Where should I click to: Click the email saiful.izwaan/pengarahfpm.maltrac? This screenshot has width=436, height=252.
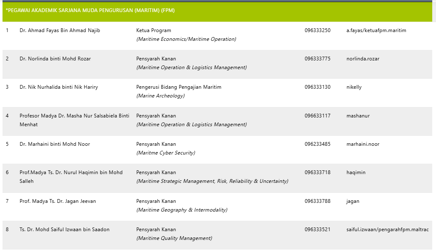387,230
